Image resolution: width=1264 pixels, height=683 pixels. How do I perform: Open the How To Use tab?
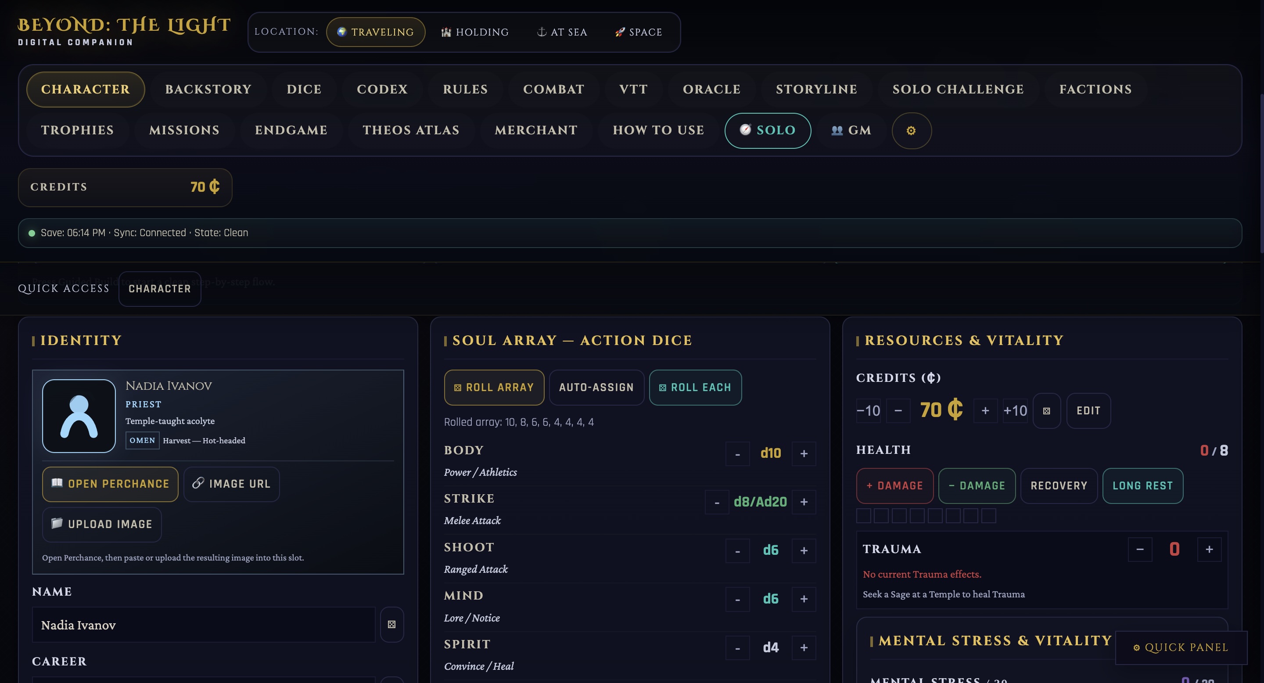658,130
